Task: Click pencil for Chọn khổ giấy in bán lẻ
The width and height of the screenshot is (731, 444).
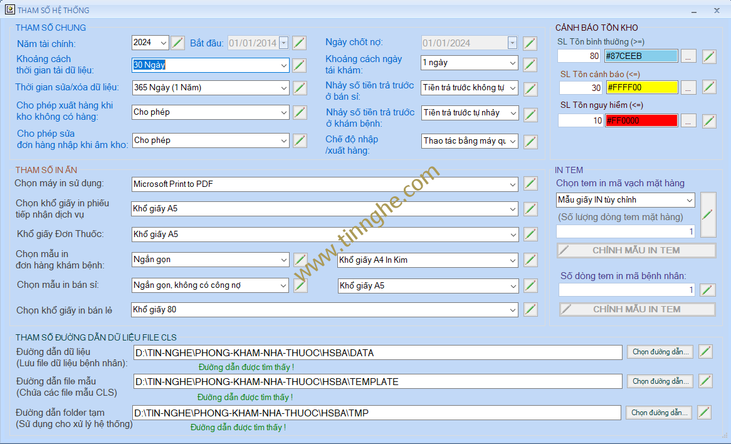Action: [x=530, y=309]
